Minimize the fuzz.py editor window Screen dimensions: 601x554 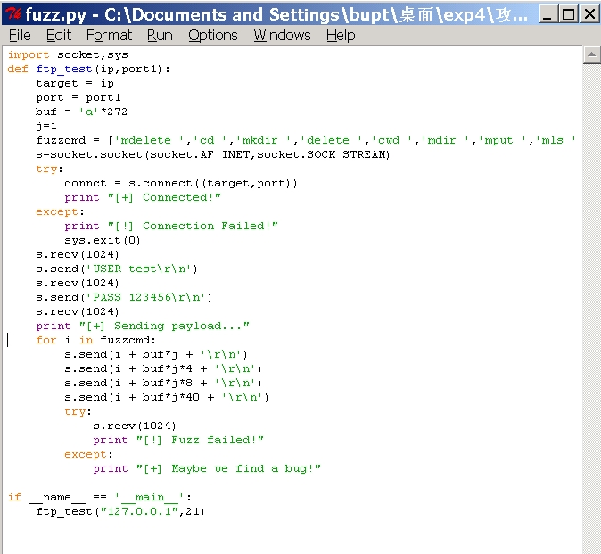[x=549, y=13]
